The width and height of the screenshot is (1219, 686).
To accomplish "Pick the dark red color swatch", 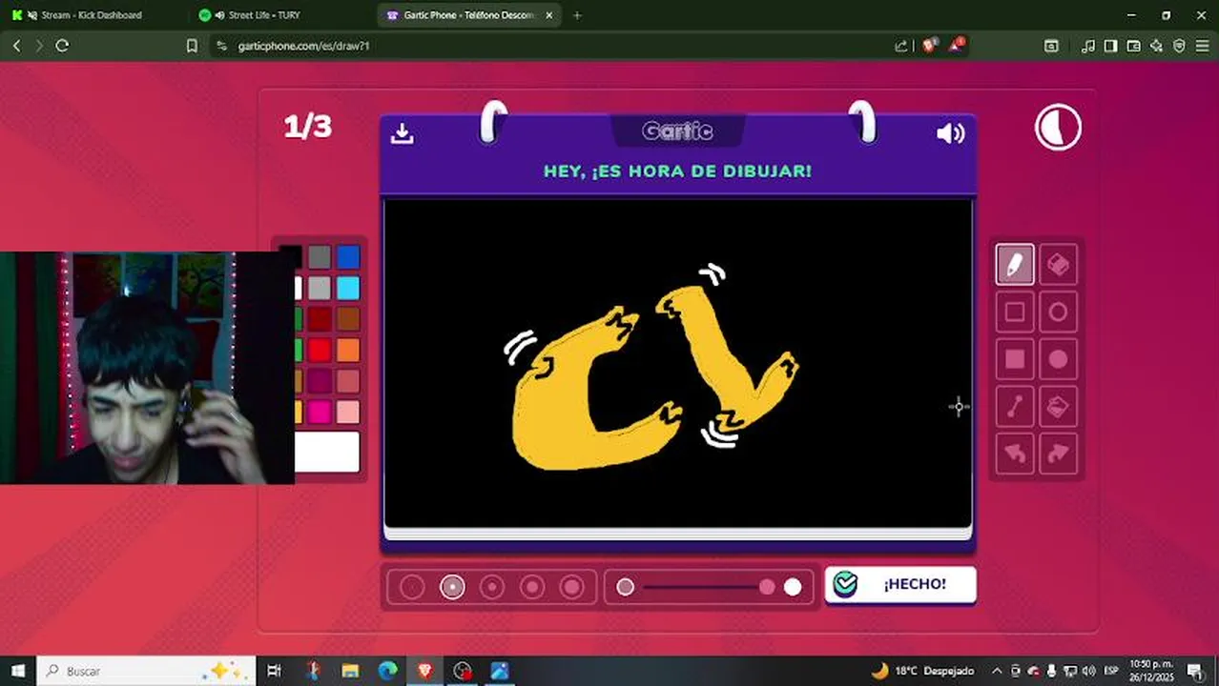I will point(320,318).
